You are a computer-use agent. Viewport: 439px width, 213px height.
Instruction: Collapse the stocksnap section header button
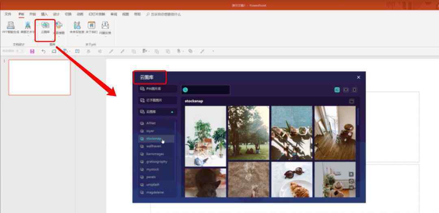click(352, 101)
